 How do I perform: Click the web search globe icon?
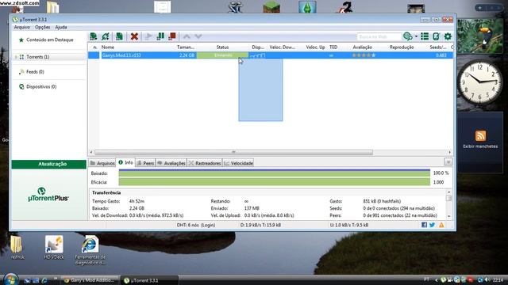coord(407,36)
